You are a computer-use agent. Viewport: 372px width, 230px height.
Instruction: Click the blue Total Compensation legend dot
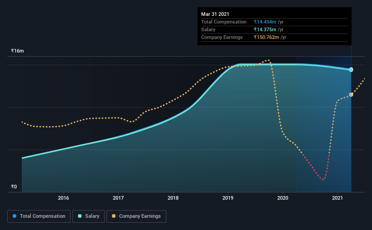14,216
